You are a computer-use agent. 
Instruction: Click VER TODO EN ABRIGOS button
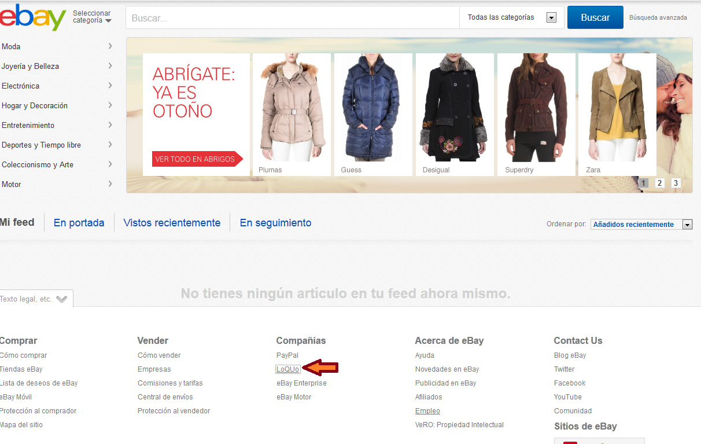197,159
